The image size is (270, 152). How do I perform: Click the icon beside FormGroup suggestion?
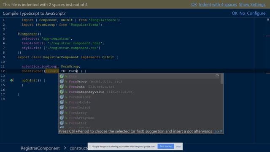(x=62, y=81)
